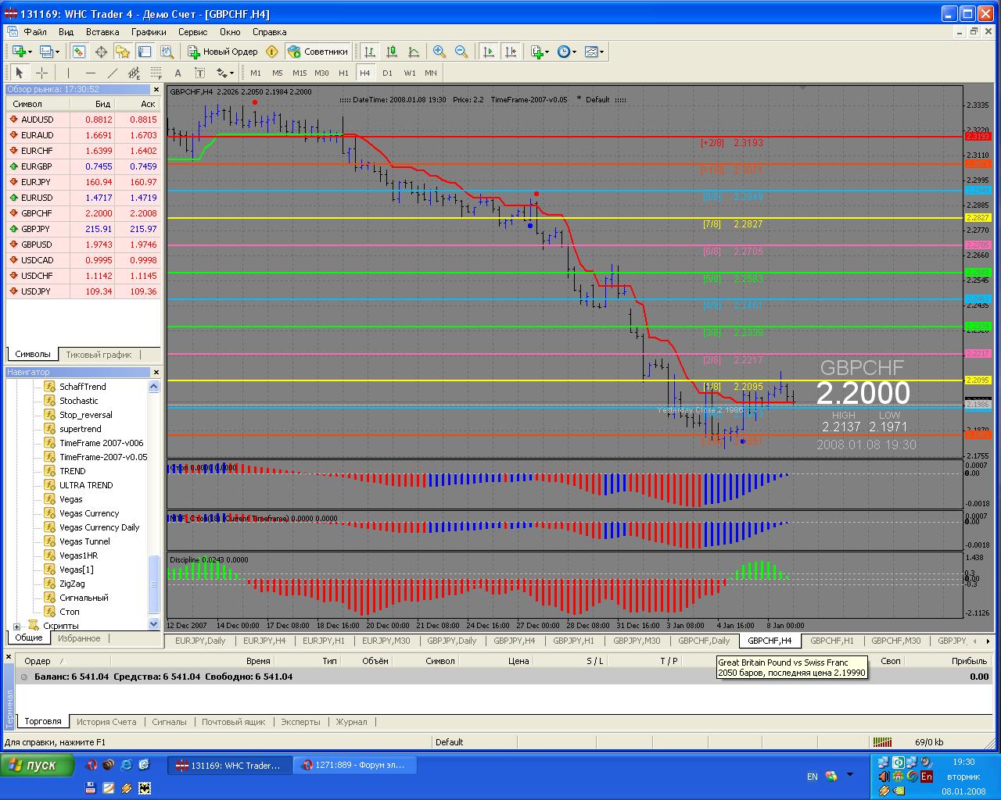Switch timeframe to H1
The image size is (1001, 800).
point(343,73)
